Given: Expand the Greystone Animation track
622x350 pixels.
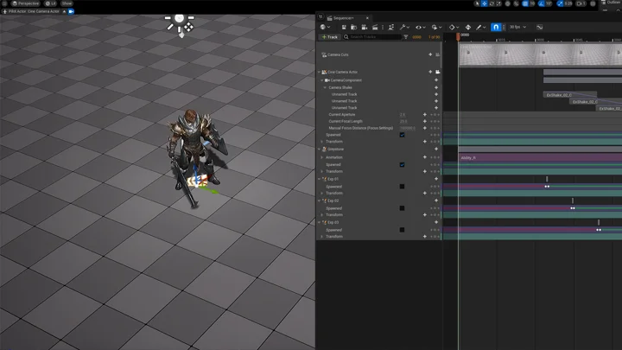Looking at the screenshot, I should pyautogui.click(x=322, y=157).
